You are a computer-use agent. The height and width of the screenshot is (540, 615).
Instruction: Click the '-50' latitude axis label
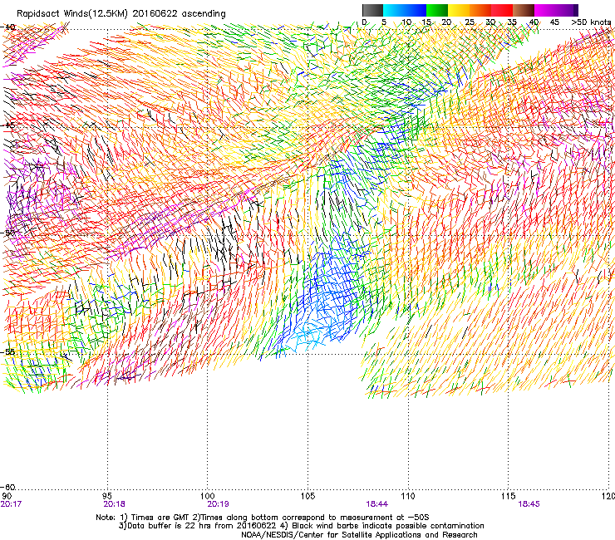click(x=8, y=233)
